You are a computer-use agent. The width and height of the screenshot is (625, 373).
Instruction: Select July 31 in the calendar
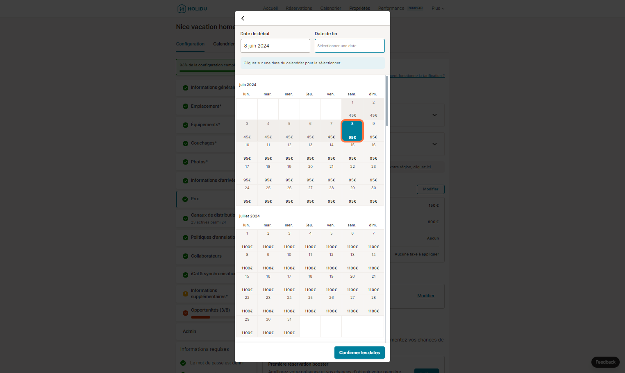pyautogui.click(x=289, y=326)
